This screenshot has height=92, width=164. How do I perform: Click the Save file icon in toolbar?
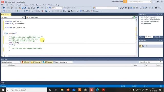(x=23, y=8)
